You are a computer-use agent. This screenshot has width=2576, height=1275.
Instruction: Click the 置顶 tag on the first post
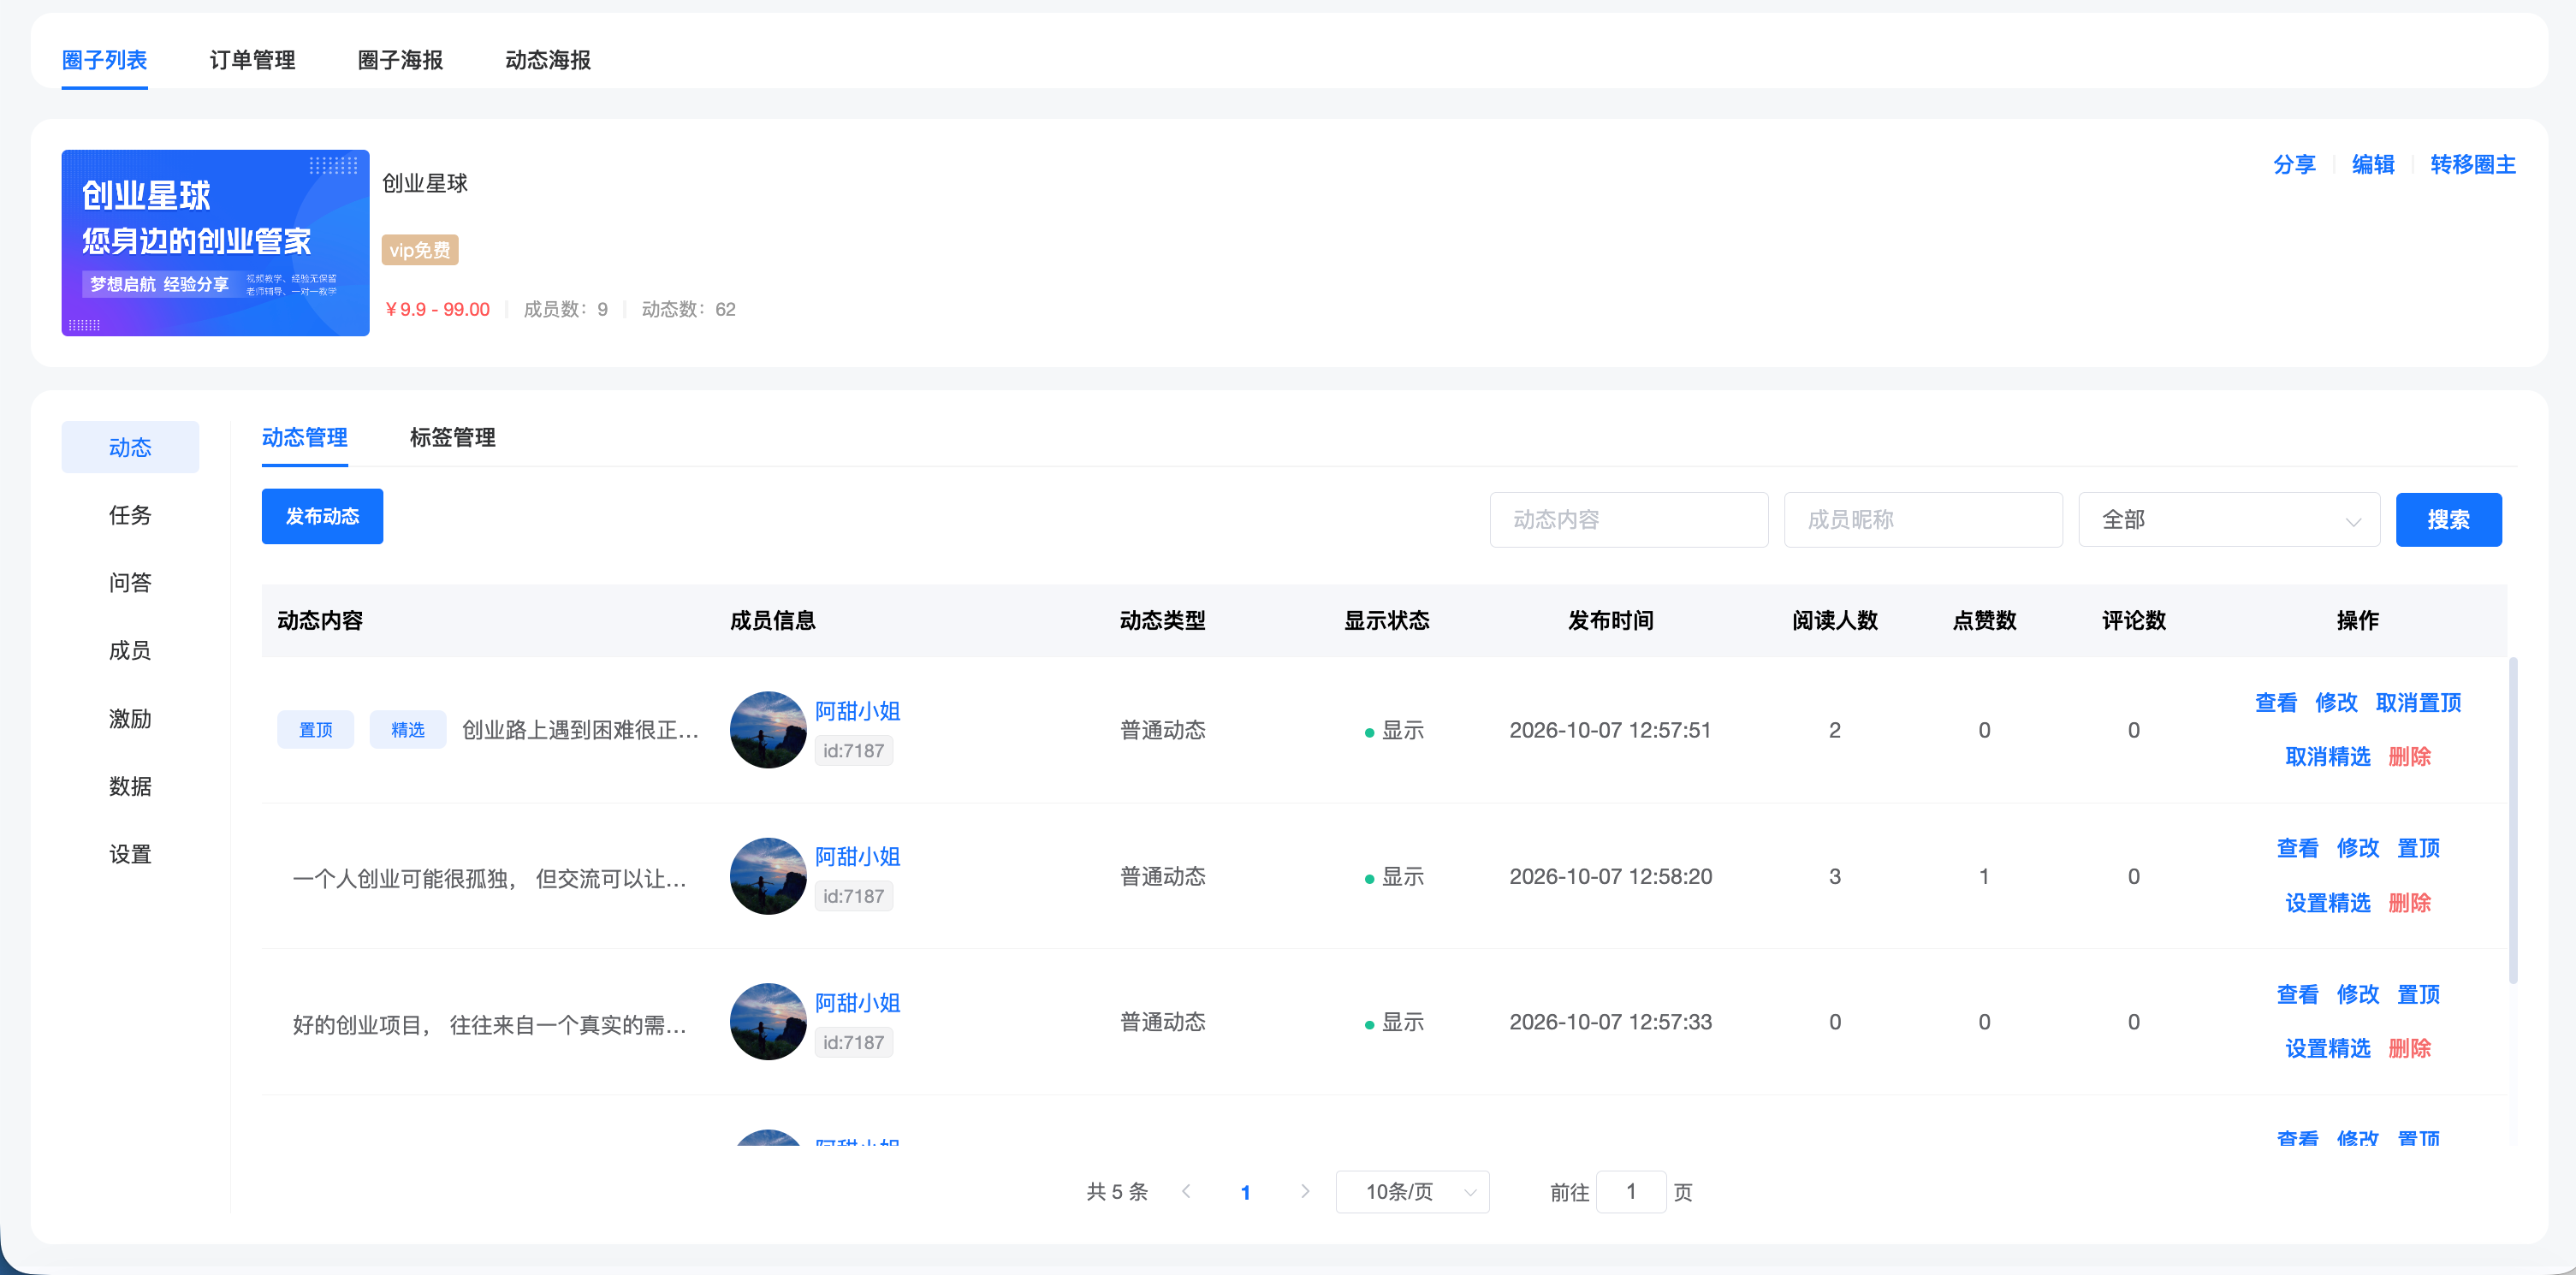315,730
